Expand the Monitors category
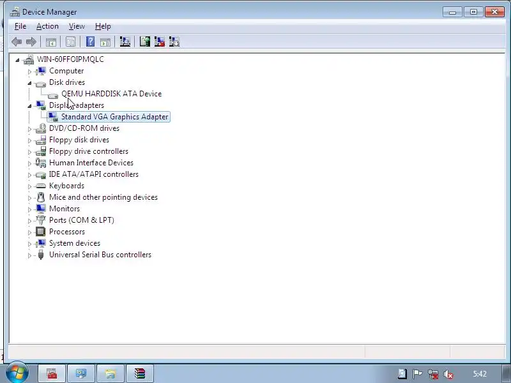 (x=29, y=209)
